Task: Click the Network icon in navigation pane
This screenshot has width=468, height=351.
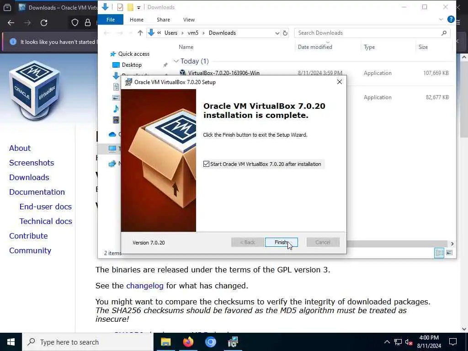Action: pyautogui.click(x=112, y=163)
